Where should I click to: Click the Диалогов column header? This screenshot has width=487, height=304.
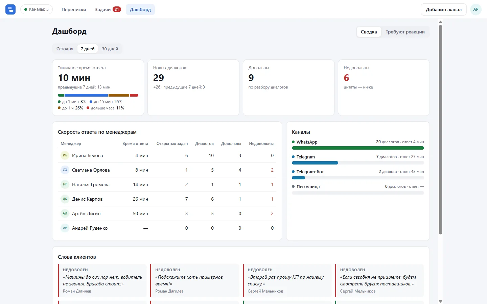[204, 144]
